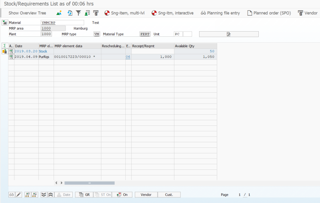Click the ST On button

[102, 195]
